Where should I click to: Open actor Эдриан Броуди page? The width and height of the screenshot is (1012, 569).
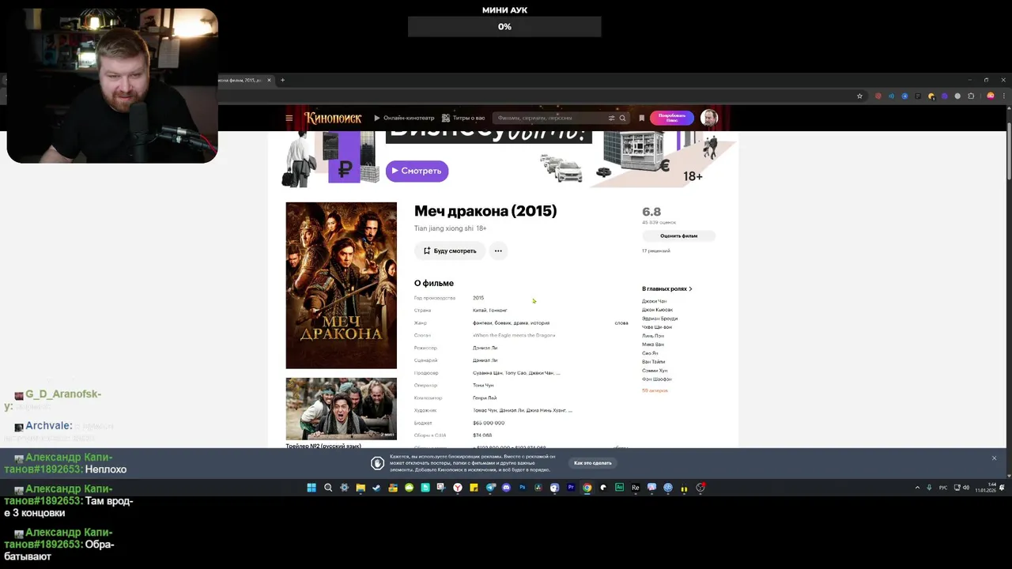pyautogui.click(x=659, y=318)
